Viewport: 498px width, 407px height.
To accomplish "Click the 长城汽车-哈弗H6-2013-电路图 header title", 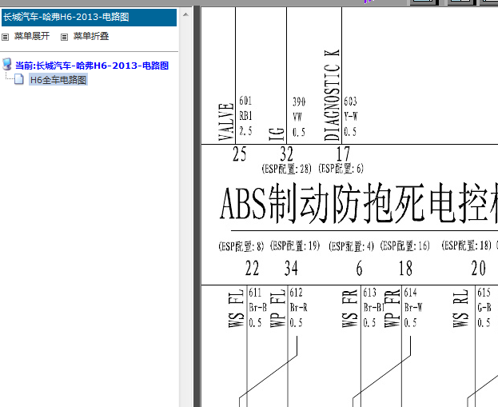I will 66,17.
